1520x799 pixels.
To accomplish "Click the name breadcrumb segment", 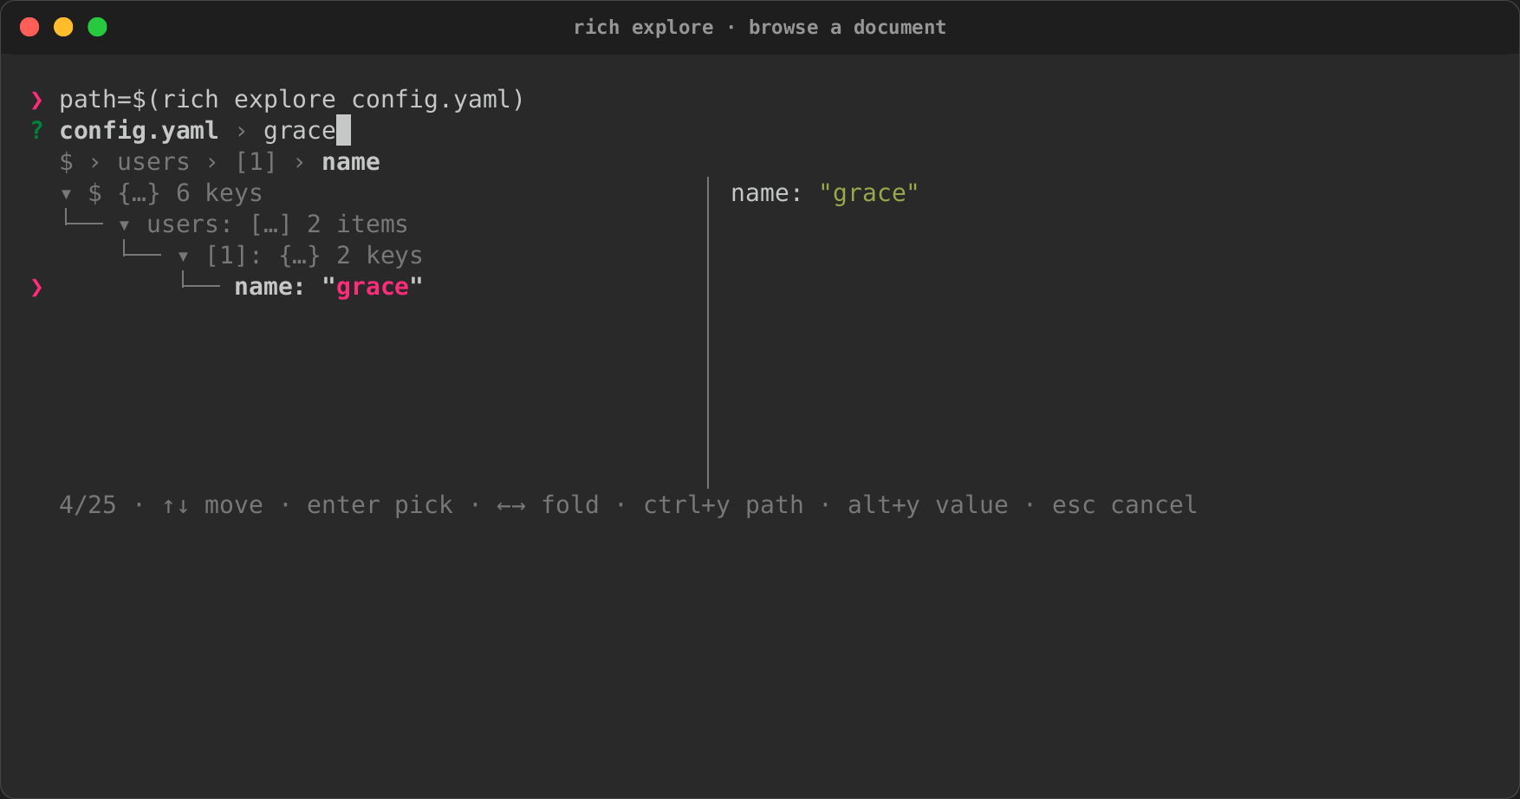I will 351,162.
